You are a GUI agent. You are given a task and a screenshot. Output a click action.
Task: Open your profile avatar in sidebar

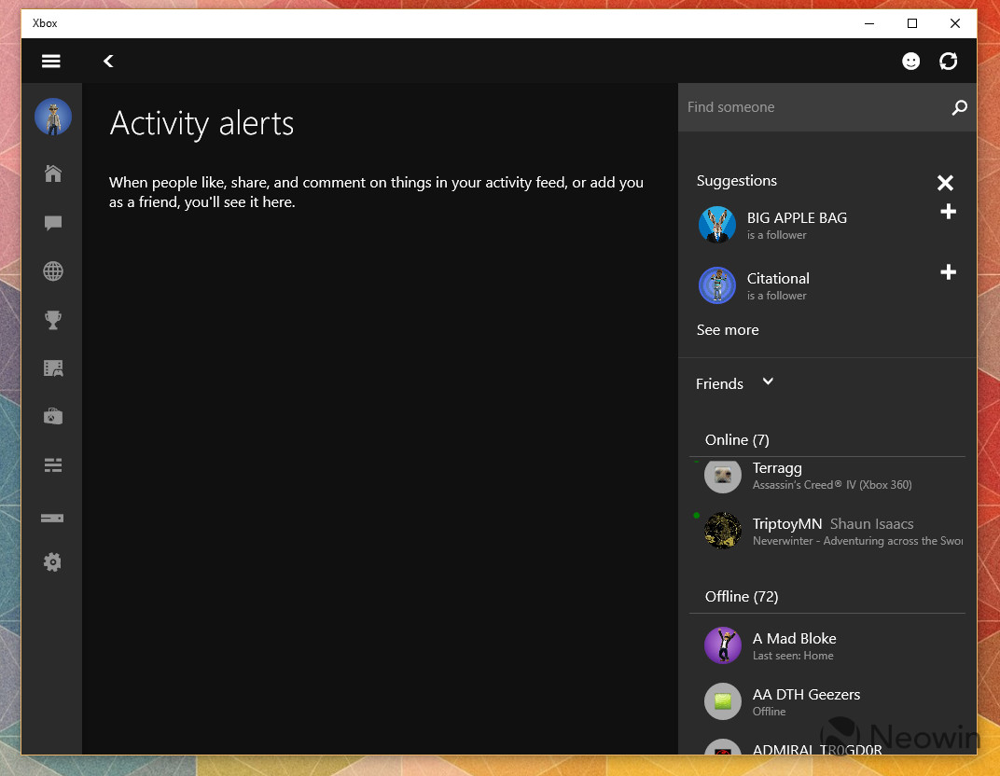click(x=53, y=117)
